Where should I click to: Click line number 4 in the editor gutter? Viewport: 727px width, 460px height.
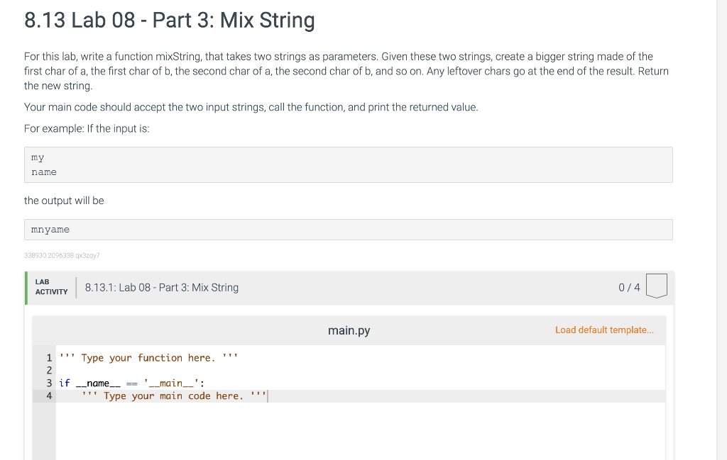49,396
